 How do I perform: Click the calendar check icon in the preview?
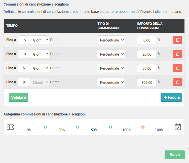tap(178, 127)
